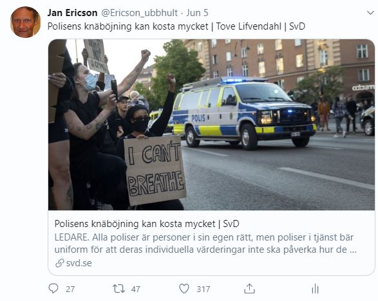Click the svd.se link icon
The width and height of the screenshot is (378, 301).
59,263
